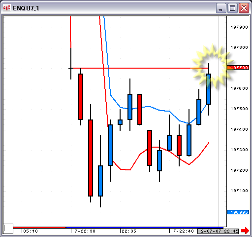Click the red horizontal line at 197700
Viewport: 252px width, 237px height.
139,68
